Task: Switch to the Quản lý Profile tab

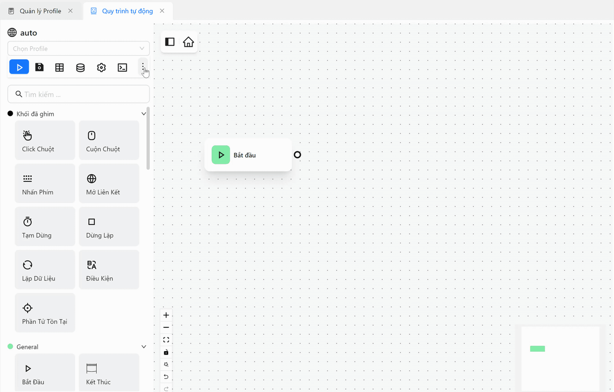Action: (40, 11)
